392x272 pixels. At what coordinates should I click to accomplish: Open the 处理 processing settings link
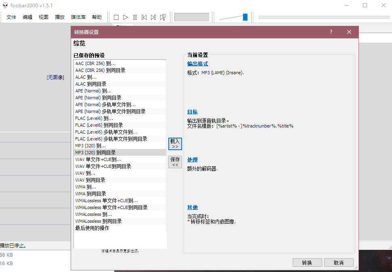click(x=193, y=160)
